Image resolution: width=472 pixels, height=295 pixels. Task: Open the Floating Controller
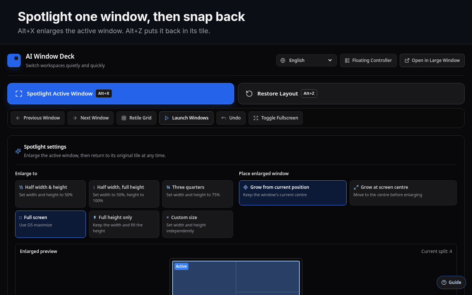click(x=368, y=60)
